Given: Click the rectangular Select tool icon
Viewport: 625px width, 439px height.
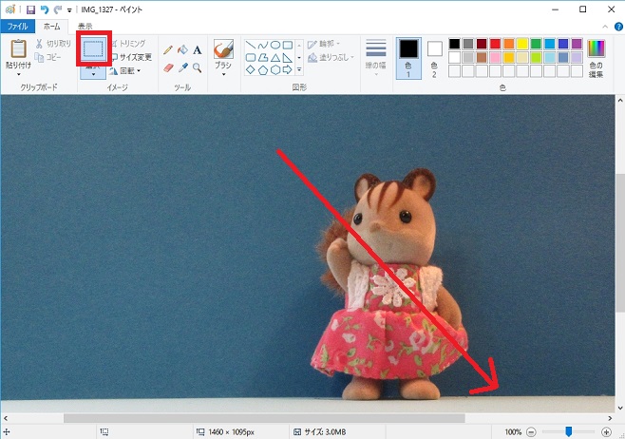Looking at the screenshot, I should (94, 49).
